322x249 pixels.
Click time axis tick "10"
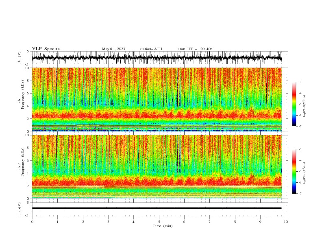pyautogui.click(x=286, y=222)
